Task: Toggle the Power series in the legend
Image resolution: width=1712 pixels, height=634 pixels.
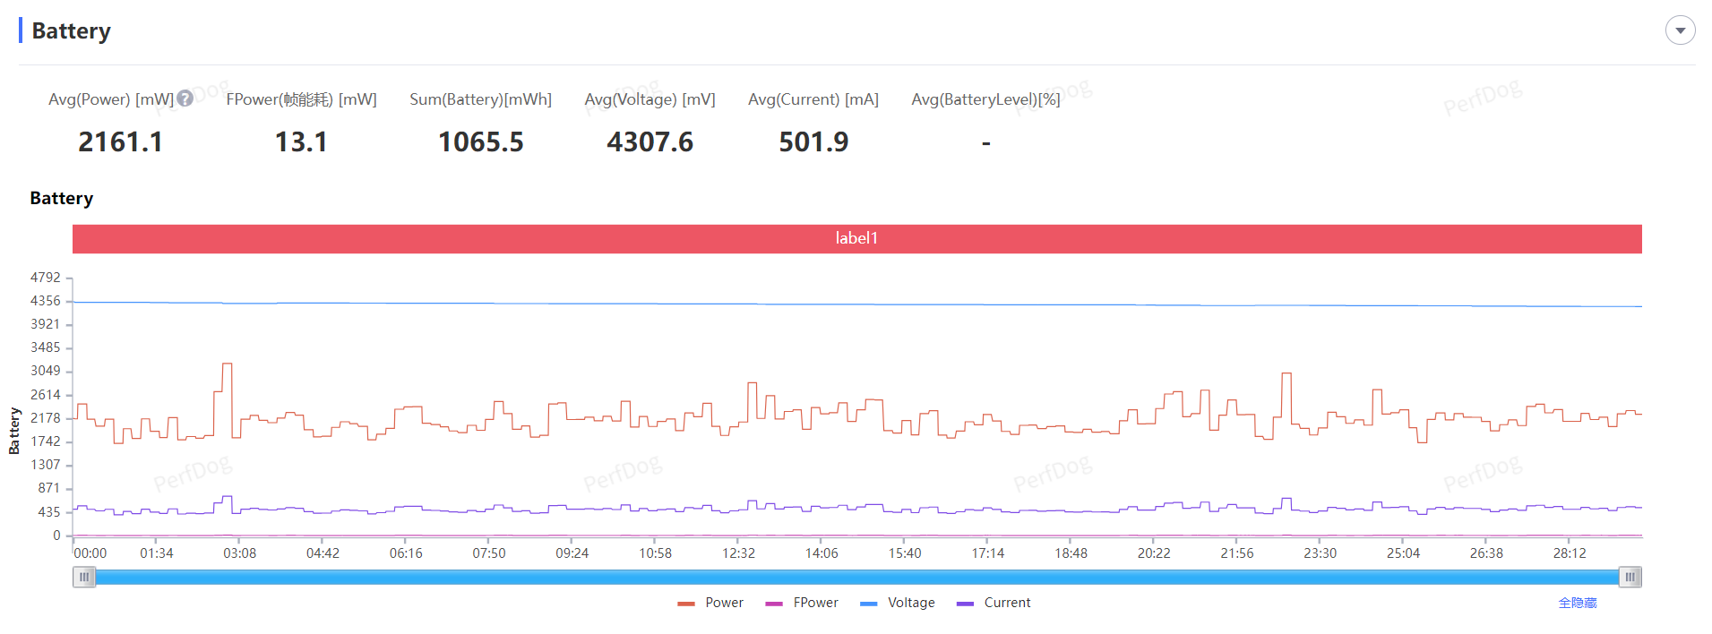Action: point(711,603)
